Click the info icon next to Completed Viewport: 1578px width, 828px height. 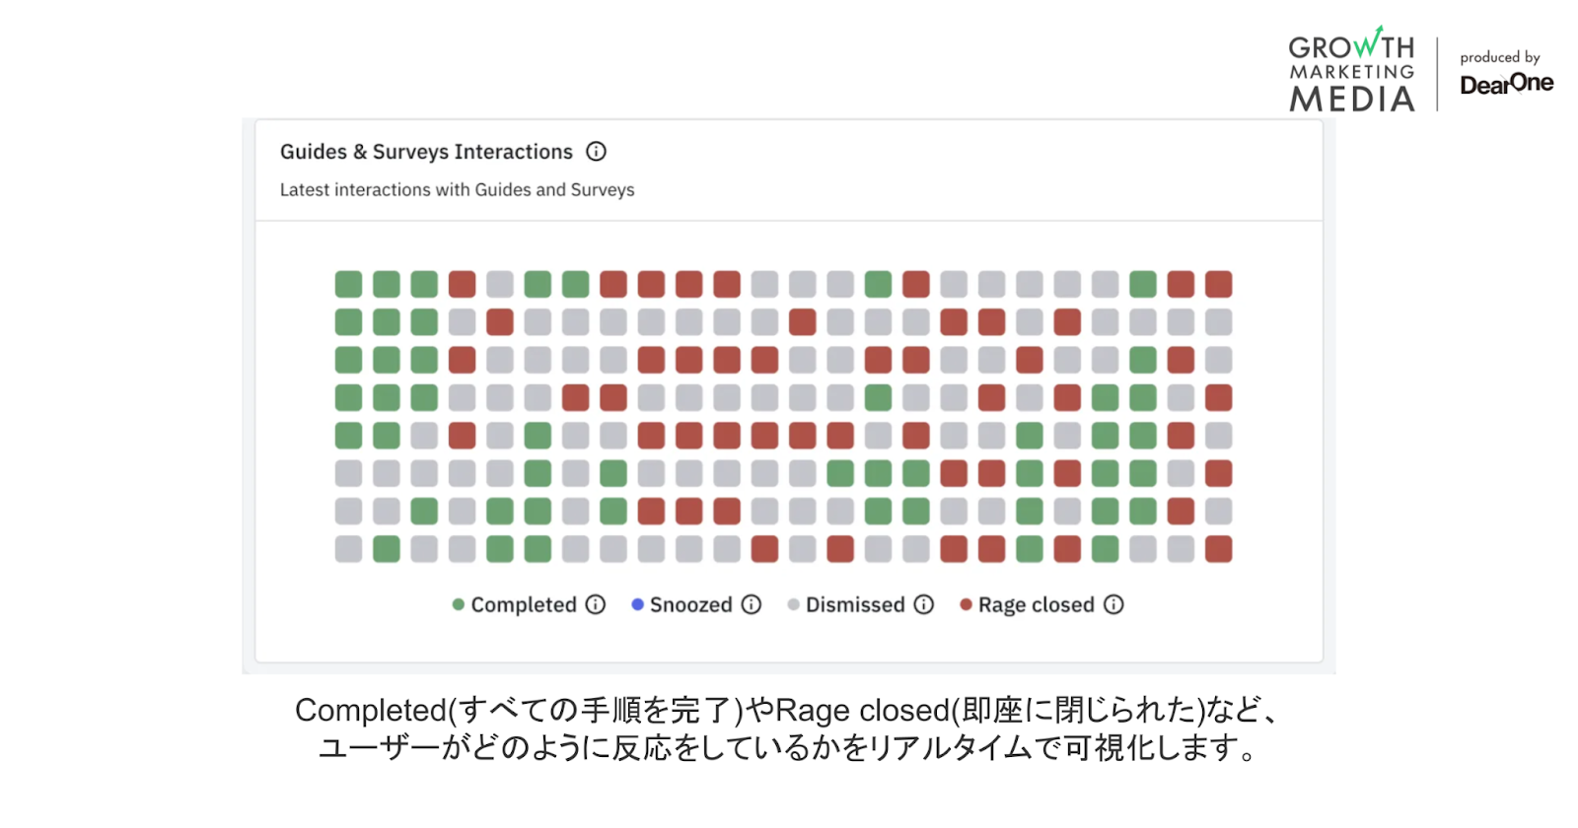tap(596, 604)
